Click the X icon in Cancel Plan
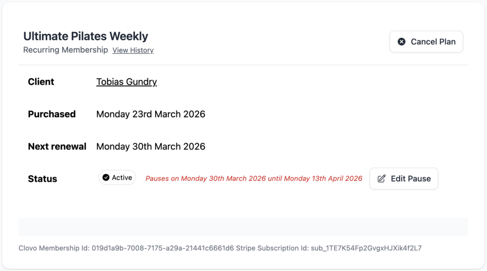This screenshot has width=487, height=271. point(401,42)
